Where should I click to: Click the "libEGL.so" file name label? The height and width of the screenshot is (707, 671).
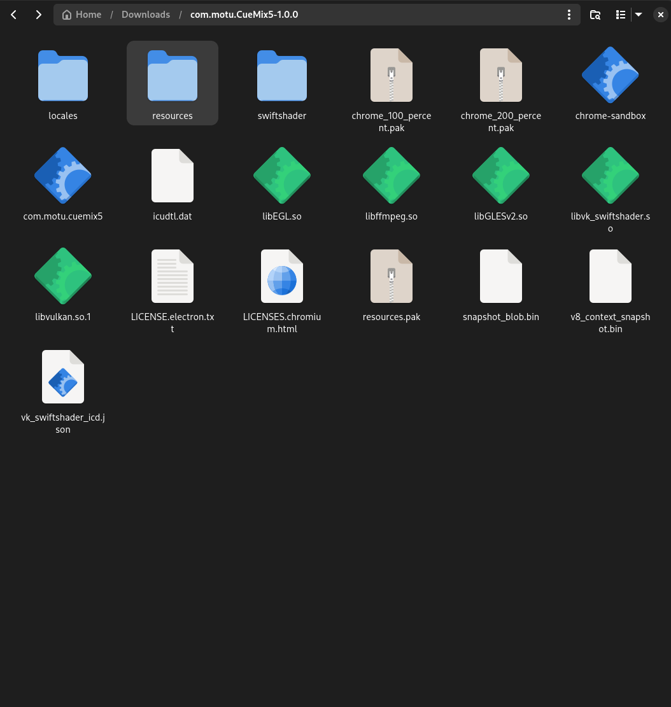282,216
